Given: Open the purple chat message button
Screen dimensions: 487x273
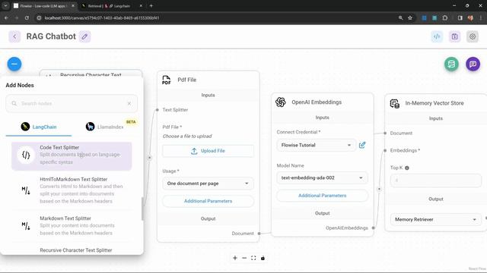Looking at the screenshot, I should (x=473, y=64).
